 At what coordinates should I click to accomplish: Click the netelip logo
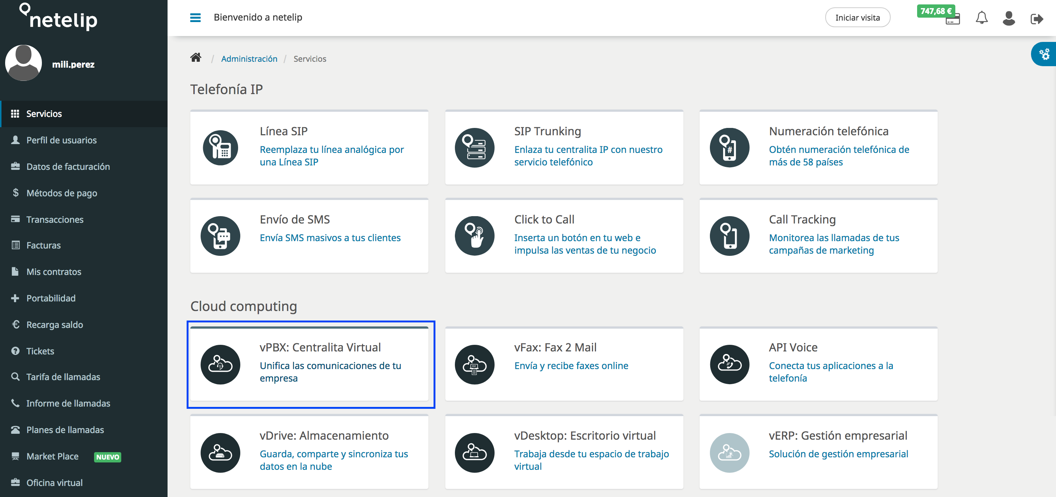tap(58, 17)
